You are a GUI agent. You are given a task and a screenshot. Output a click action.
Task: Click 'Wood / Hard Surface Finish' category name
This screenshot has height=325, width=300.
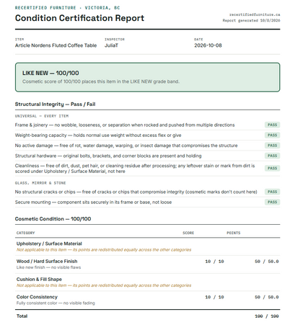(x=47, y=262)
